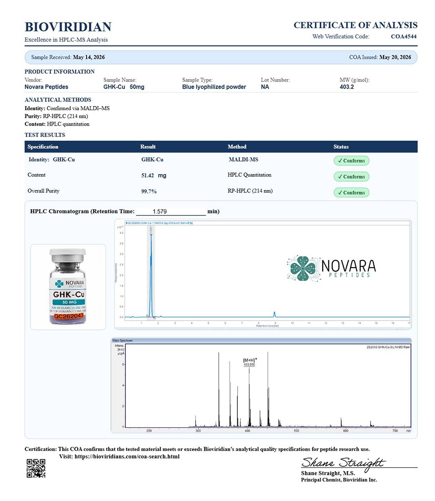This screenshot has height=501, width=435.
Task: Click the Method column header
Action: click(237, 147)
